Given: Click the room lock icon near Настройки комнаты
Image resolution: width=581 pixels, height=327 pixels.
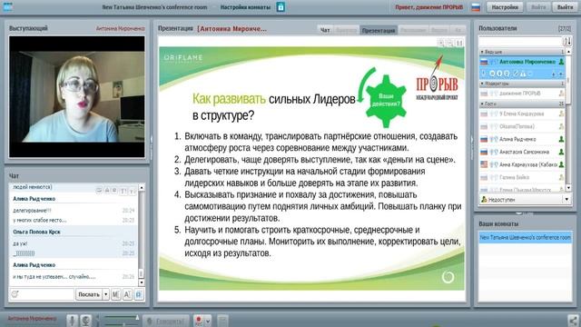Looking at the screenshot, I should coord(281,7).
